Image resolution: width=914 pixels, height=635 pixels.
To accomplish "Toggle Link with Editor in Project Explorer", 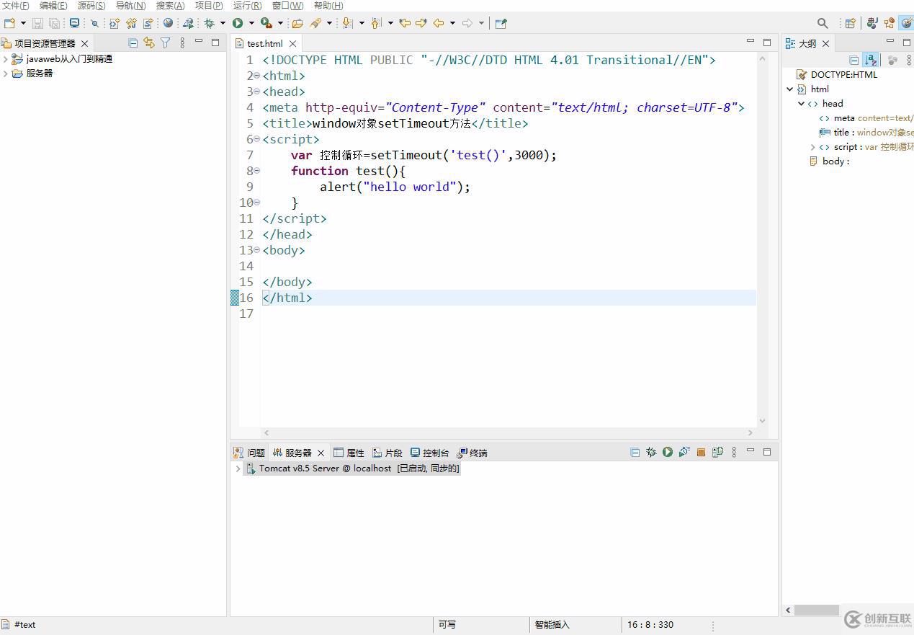I will click(148, 43).
